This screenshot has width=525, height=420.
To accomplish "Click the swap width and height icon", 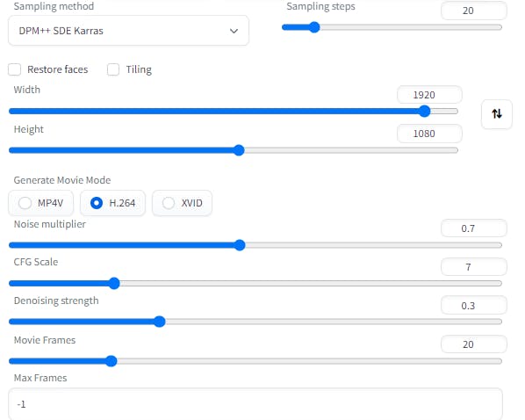I will coord(497,114).
